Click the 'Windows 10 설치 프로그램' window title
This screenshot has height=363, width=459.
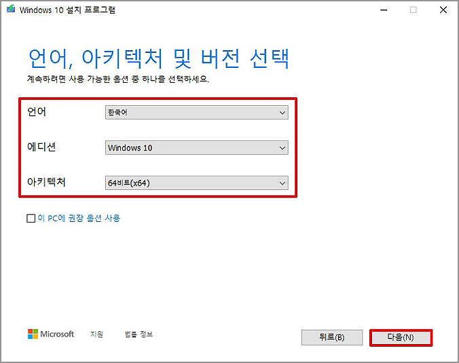coord(68,9)
